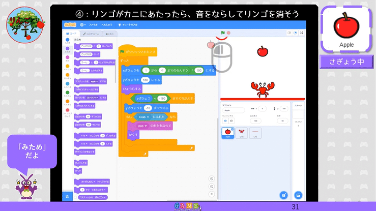The image size is (376, 211).
Task: Click the green flag to run
Action: tap(222, 33)
